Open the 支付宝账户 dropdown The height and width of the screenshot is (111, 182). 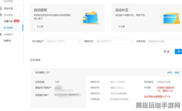click(x=64, y=41)
